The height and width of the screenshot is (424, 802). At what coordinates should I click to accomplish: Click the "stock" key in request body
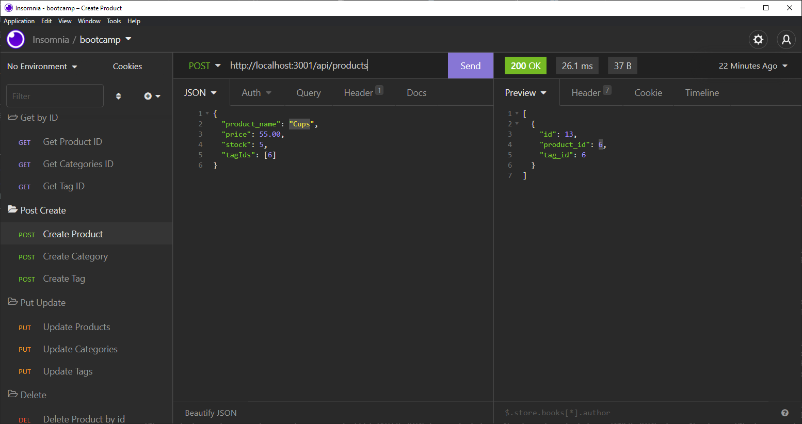[236, 144]
